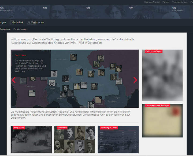Open the Krieg & Film tile
The image size is (193, 156).
(31, 140)
